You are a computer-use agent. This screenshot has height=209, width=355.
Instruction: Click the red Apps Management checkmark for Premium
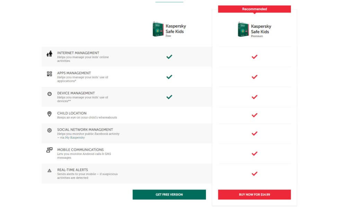click(x=254, y=77)
